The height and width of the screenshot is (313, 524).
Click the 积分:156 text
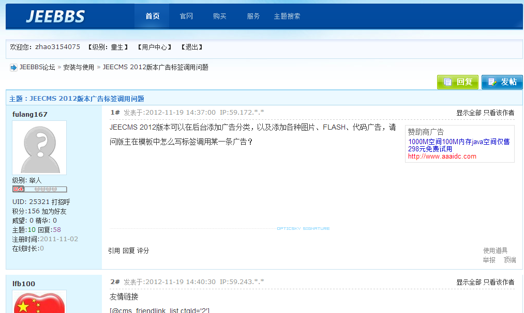26,211
